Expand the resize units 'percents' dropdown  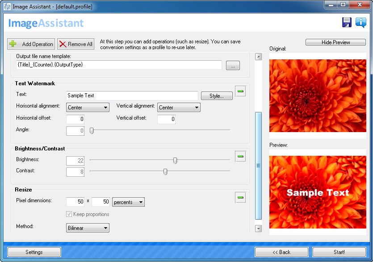click(128, 202)
